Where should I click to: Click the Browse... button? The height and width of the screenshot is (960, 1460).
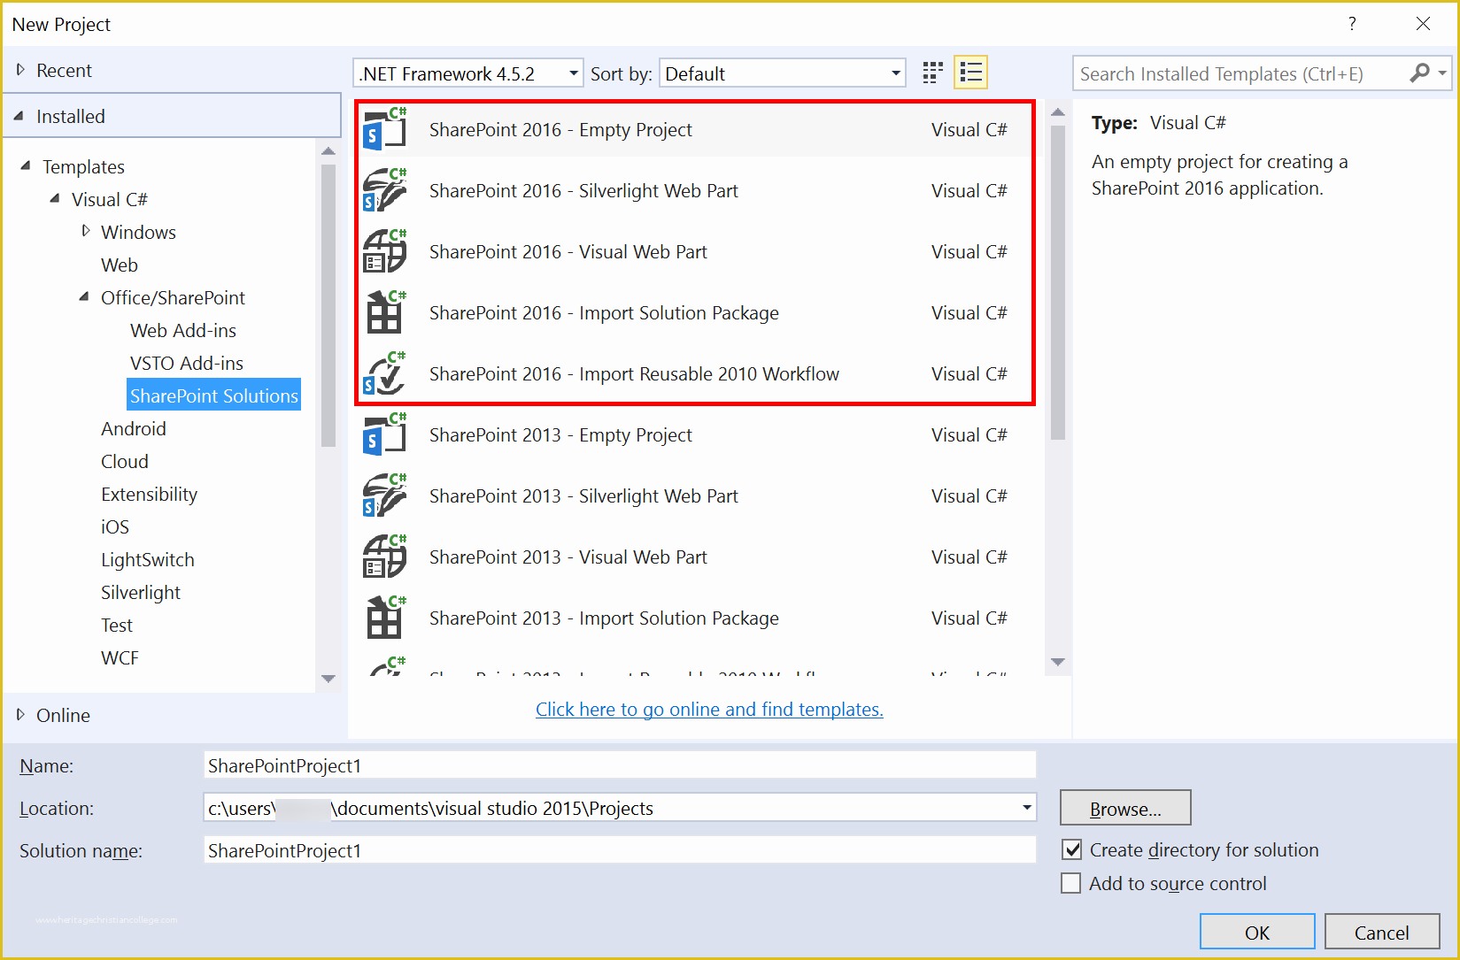1125,808
